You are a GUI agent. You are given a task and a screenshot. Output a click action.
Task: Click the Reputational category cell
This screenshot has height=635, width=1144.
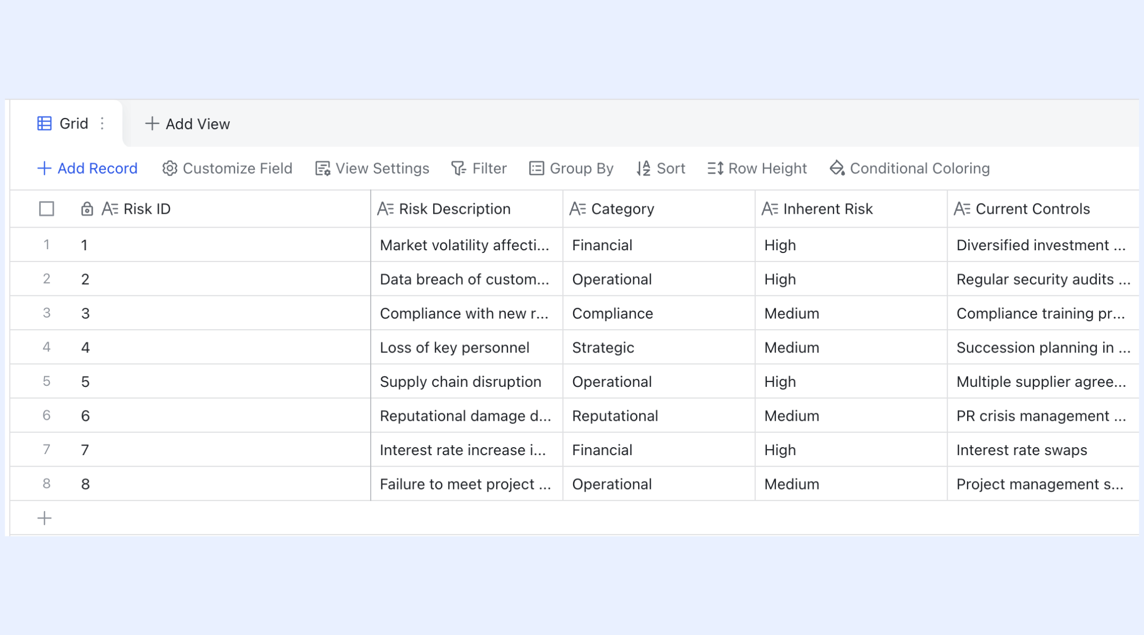click(x=659, y=415)
